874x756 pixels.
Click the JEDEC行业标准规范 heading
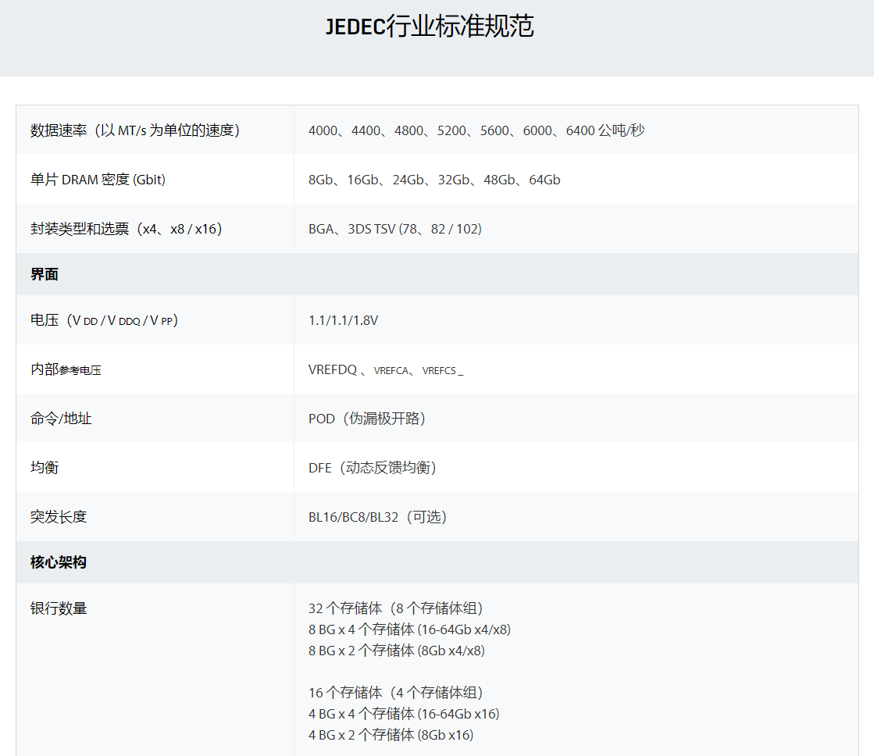(x=430, y=27)
